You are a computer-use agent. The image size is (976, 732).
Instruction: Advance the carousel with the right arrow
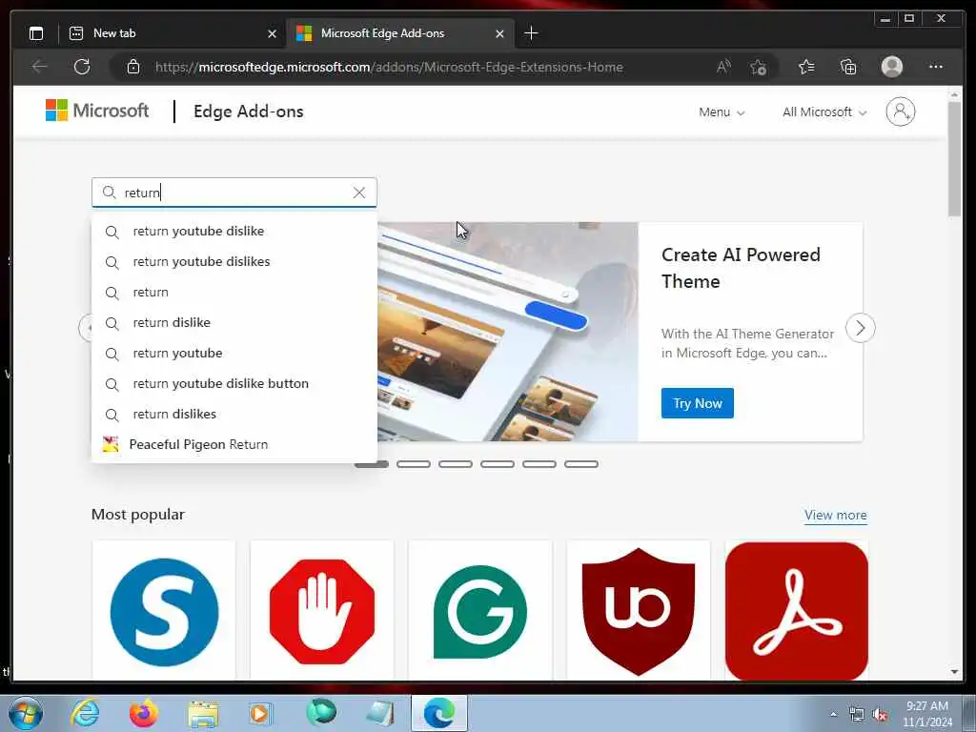[x=861, y=328]
